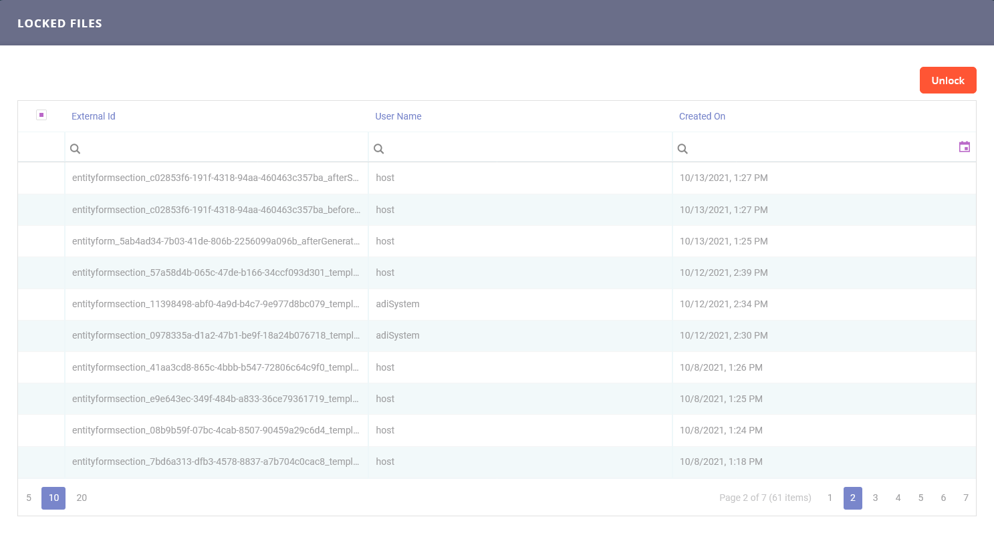The height and width of the screenshot is (537, 994).
Task: Sort by External Id column header
Action: (94, 116)
